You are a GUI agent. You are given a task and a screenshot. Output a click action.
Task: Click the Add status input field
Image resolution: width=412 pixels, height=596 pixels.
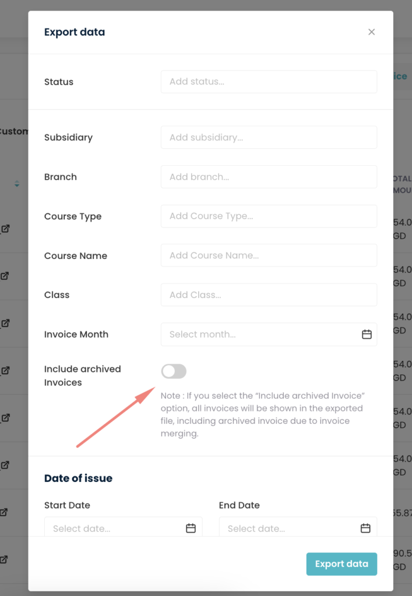[268, 81]
